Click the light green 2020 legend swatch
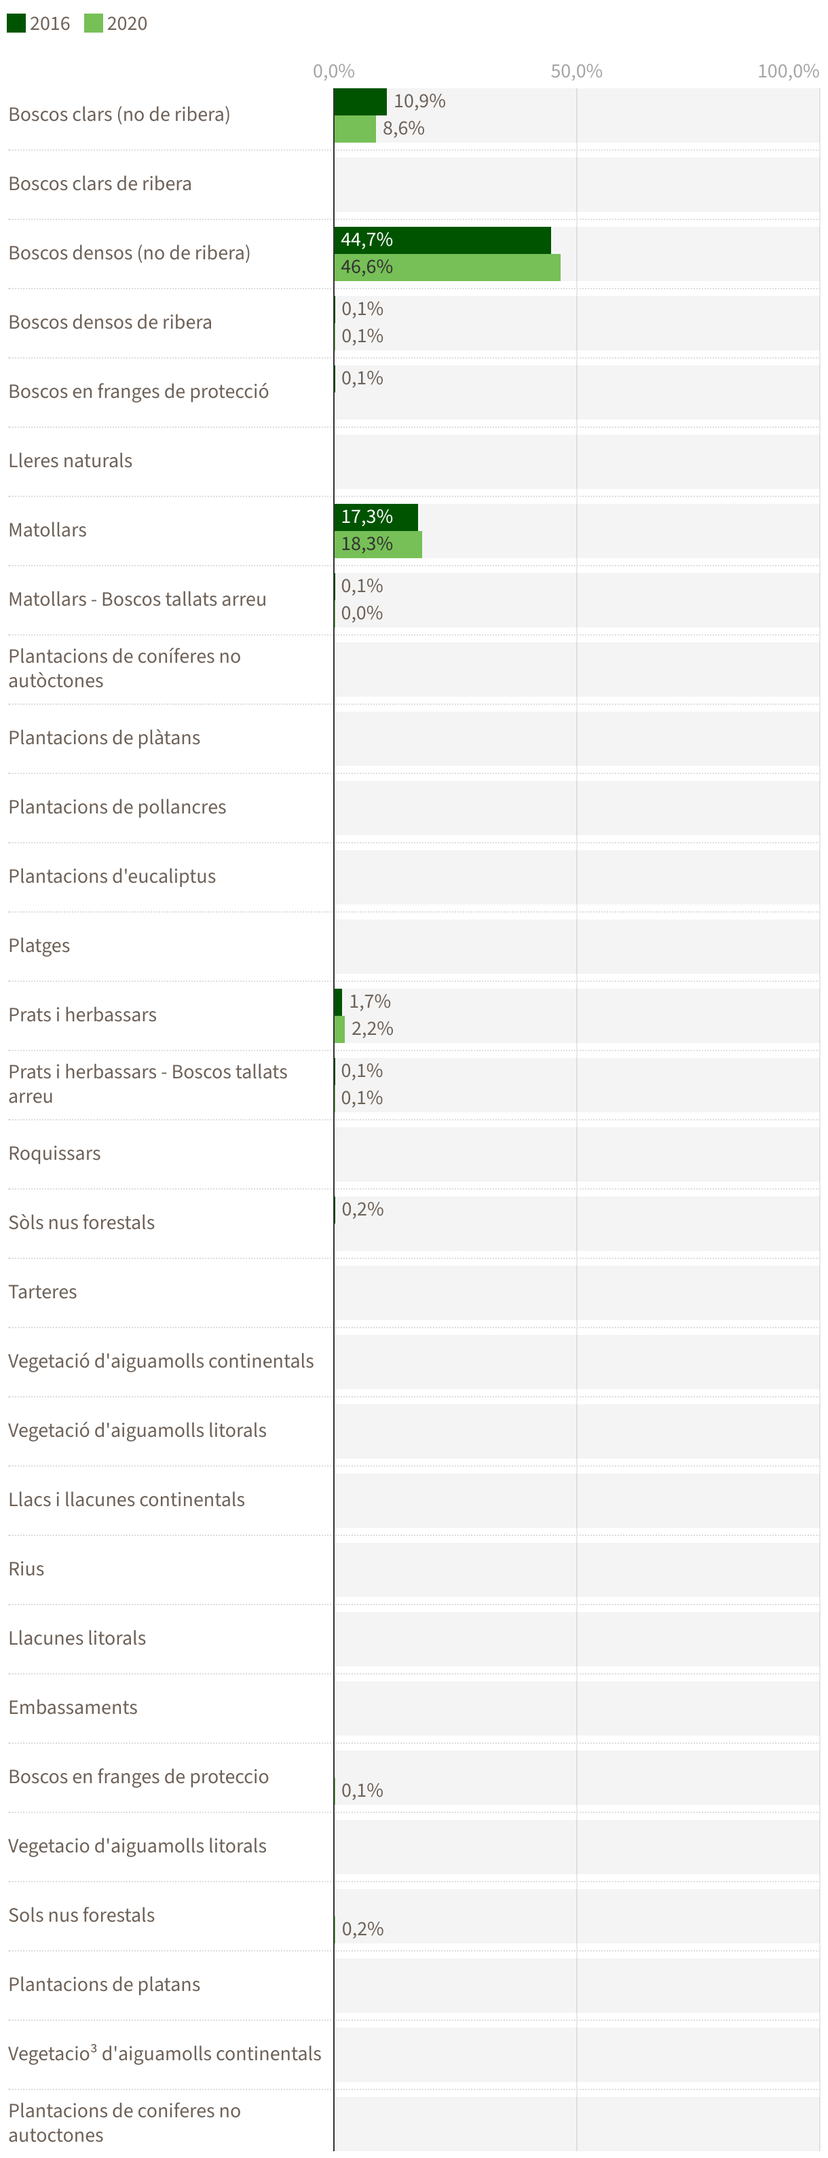This screenshot has height=2158, width=828. 93,22
